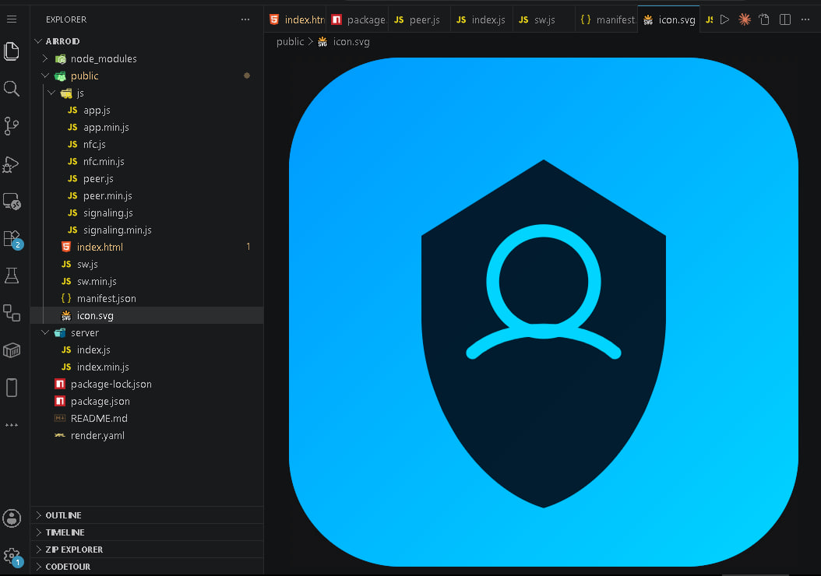The width and height of the screenshot is (821, 576).
Task: Open the Search view icon
Action: (12, 89)
